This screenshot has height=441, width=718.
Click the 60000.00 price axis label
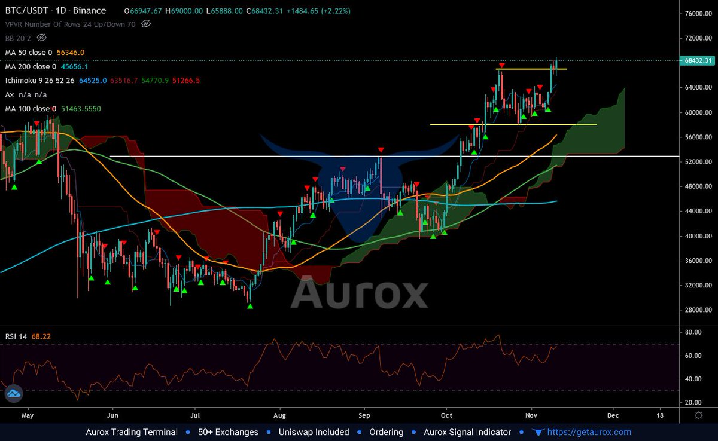pos(699,112)
